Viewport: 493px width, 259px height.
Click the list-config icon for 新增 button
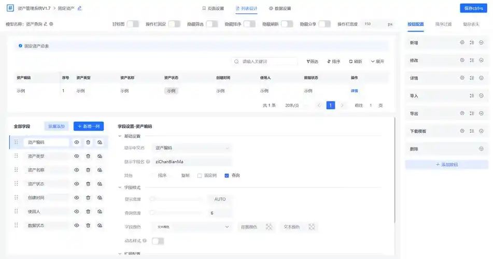[x=472, y=42]
